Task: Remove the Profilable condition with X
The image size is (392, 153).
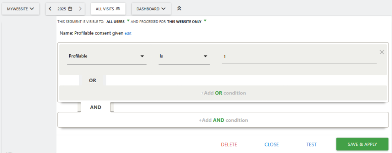Action: click(382, 52)
